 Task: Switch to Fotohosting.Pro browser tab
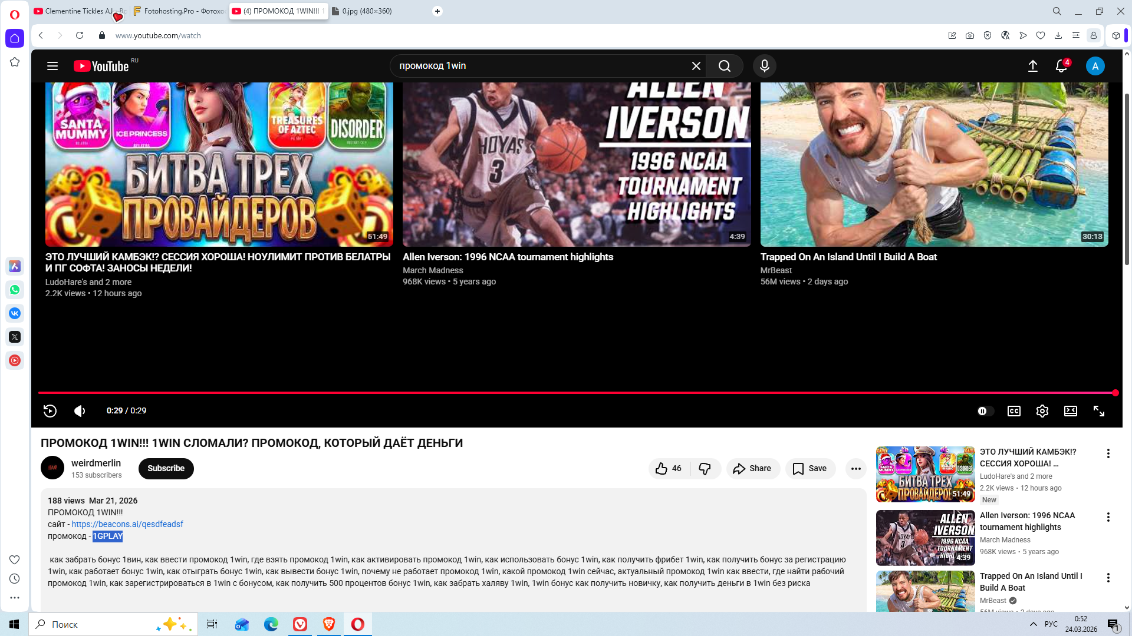[179, 11]
